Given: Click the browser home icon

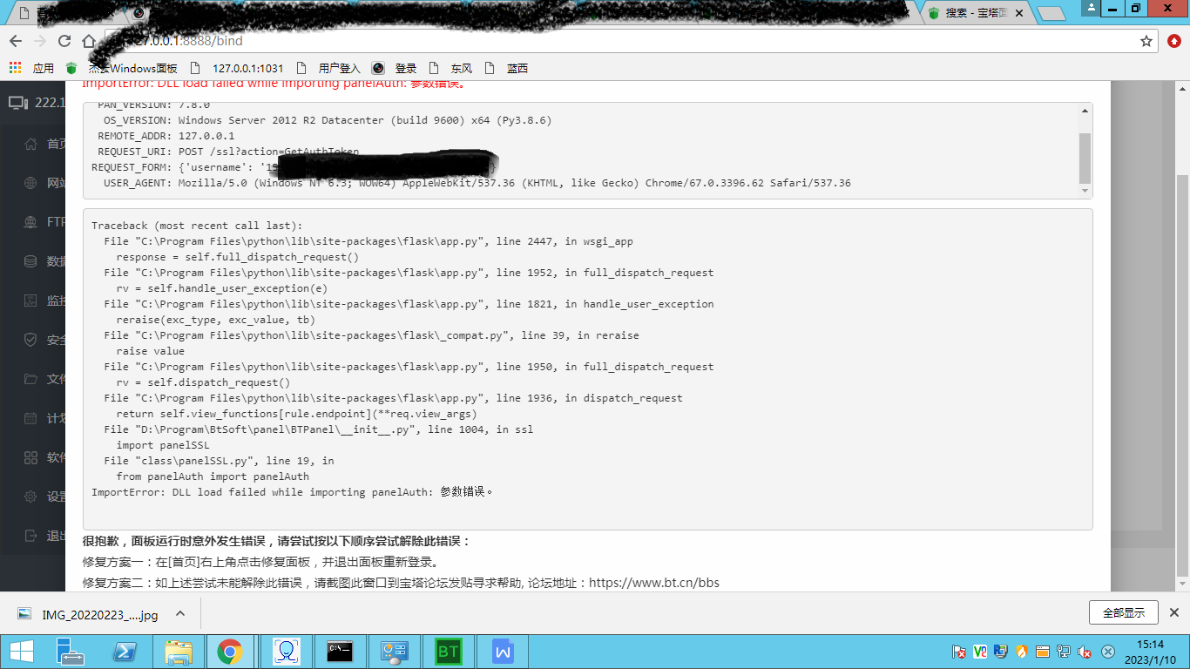Looking at the screenshot, I should point(89,41).
